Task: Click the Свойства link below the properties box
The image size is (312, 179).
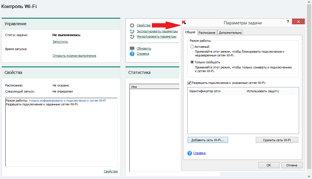Action: 111,172
